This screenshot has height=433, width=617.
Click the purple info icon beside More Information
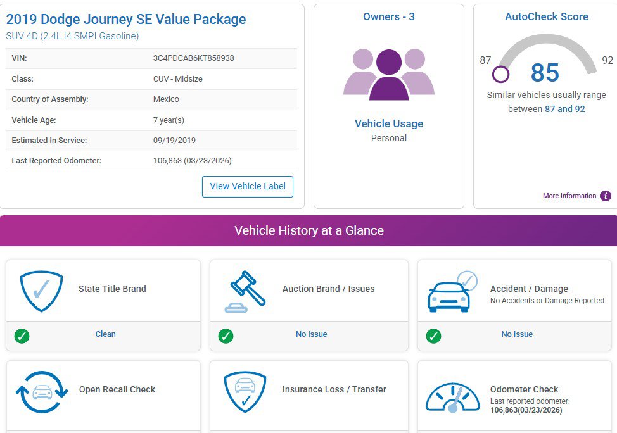click(x=606, y=196)
